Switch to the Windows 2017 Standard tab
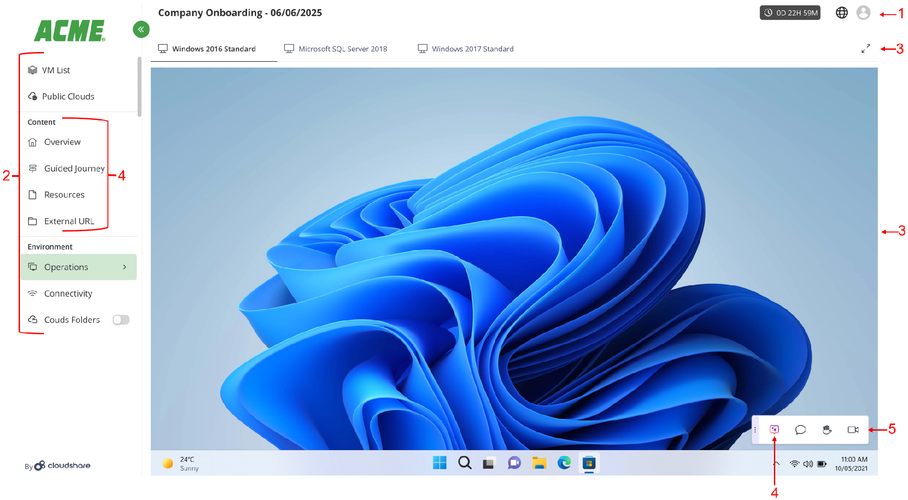The width and height of the screenshot is (908, 500). pos(466,49)
